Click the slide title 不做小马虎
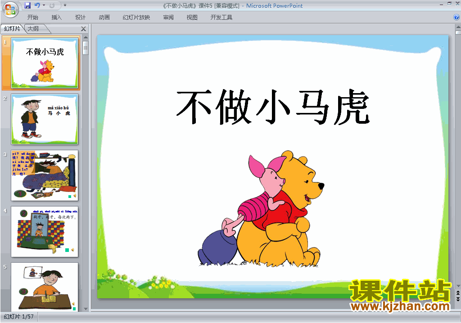 pos(272,107)
